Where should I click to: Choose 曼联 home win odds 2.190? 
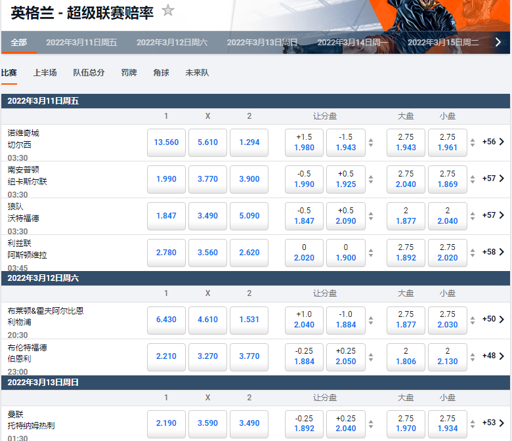(166, 423)
